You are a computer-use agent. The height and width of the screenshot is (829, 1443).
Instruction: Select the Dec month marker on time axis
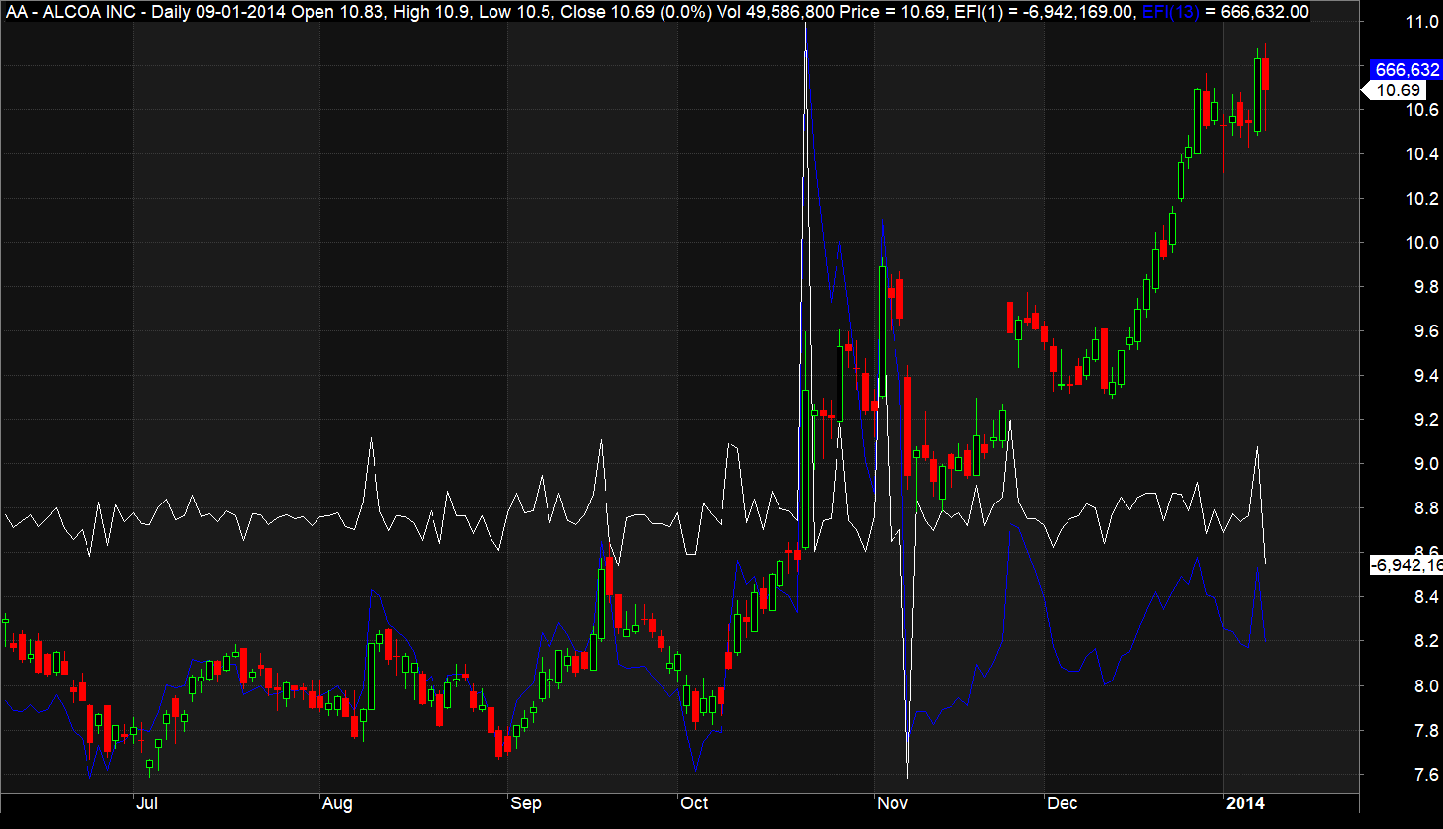tap(1063, 803)
